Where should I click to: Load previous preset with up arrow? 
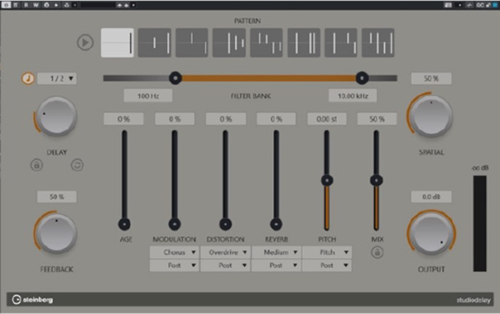119,5
